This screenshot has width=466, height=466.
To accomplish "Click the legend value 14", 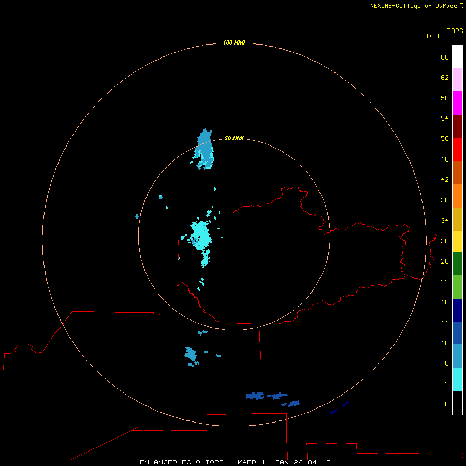I will click(x=445, y=323).
